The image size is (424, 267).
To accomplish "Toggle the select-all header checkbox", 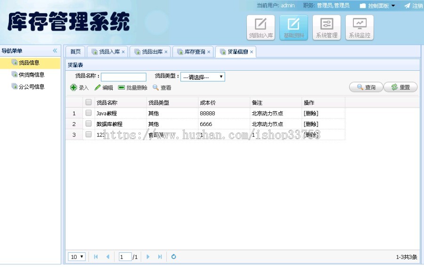I will click(89, 102).
